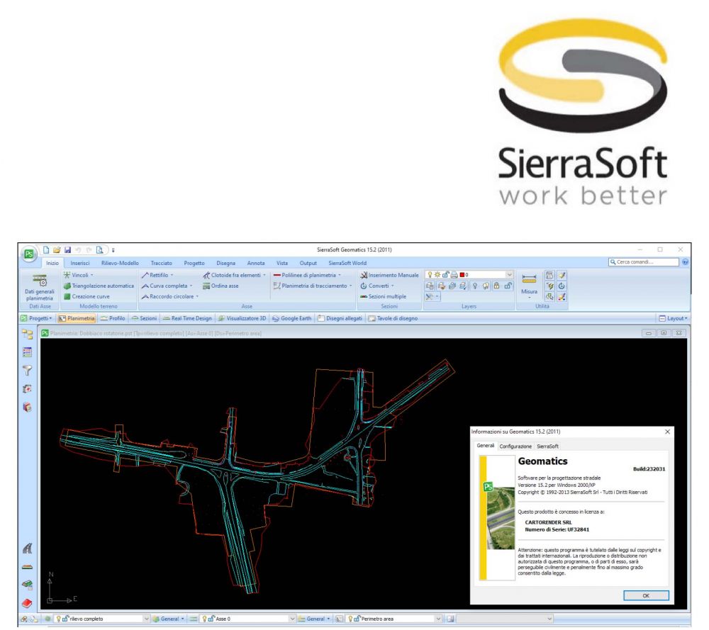
Task: Open Visualizzatore 3D
Action: [x=242, y=318]
